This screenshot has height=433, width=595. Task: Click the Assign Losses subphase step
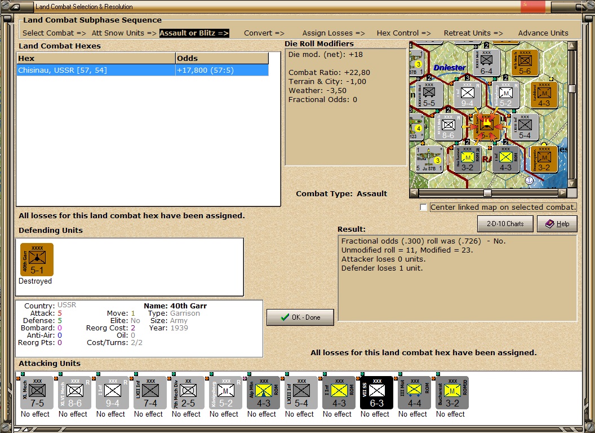[x=334, y=33]
